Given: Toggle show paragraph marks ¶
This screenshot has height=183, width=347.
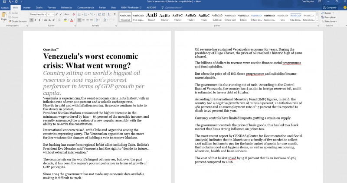Looking at the screenshot, I should coord(115,14).
